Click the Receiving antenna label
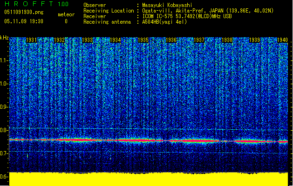Viewport: 293px width, 186px height. (107, 22)
